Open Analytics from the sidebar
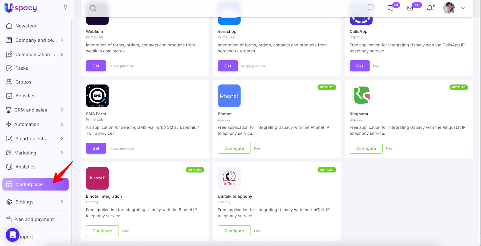 point(25,167)
